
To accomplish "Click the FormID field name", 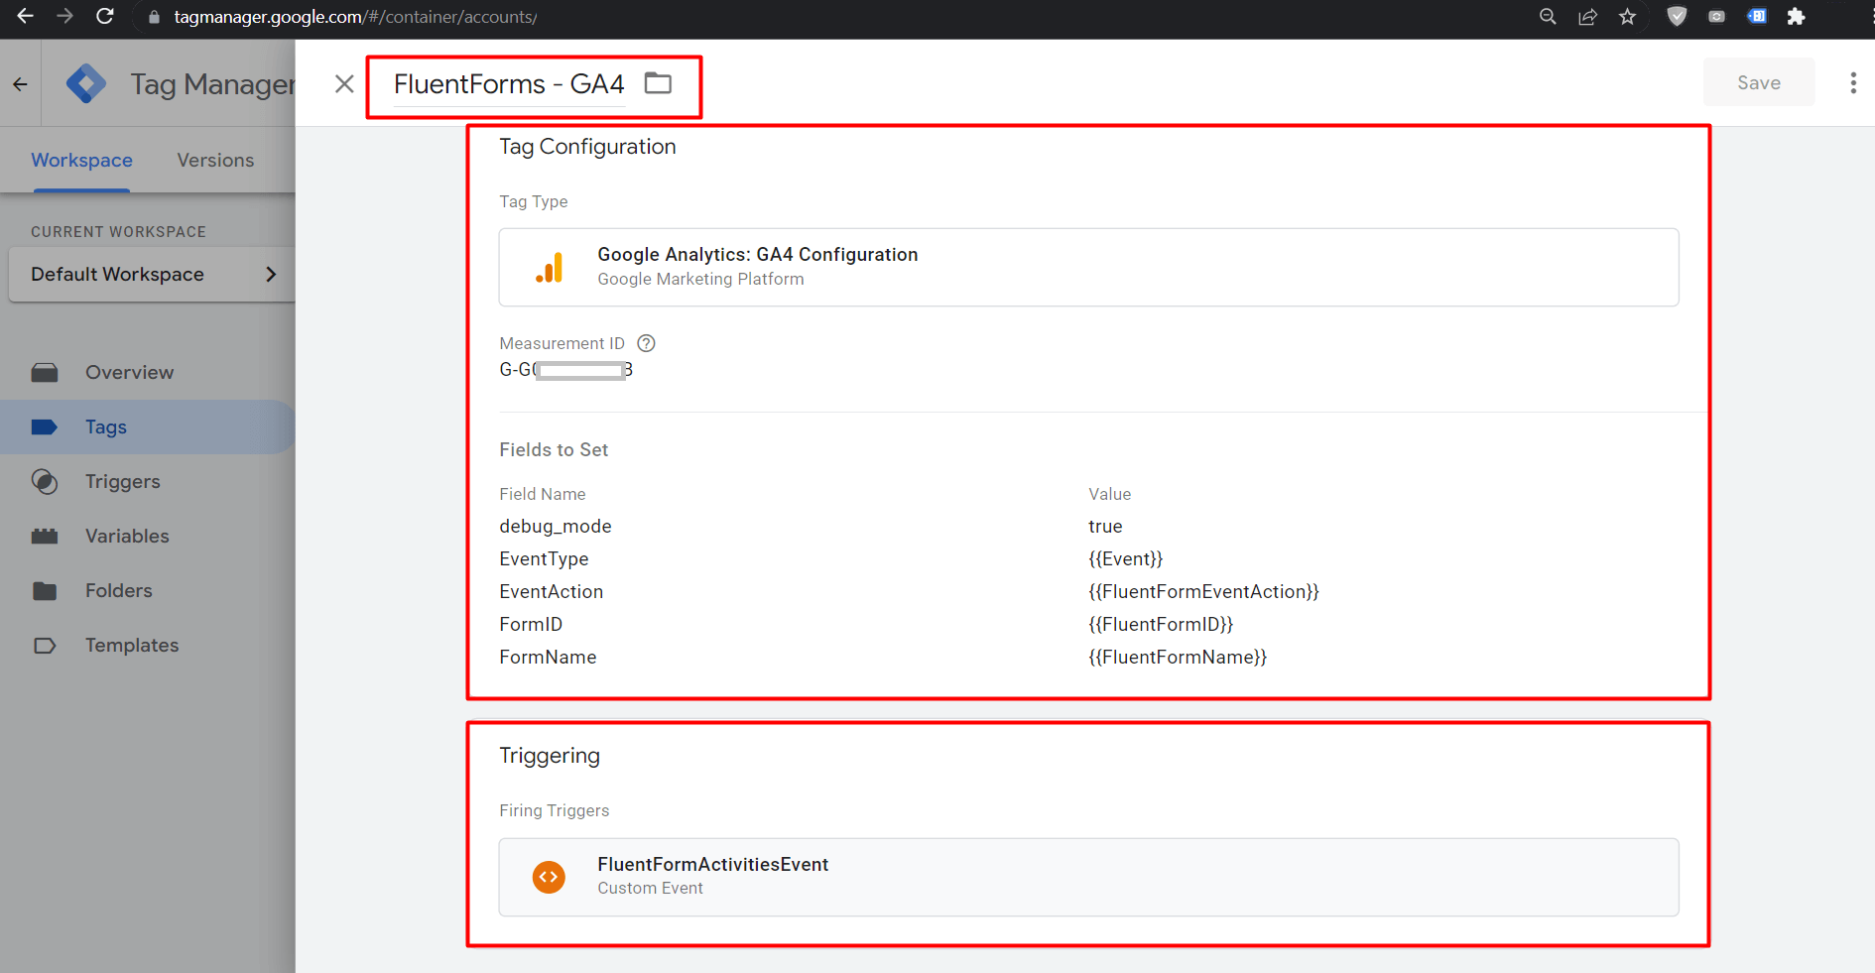I will click(x=531, y=625).
